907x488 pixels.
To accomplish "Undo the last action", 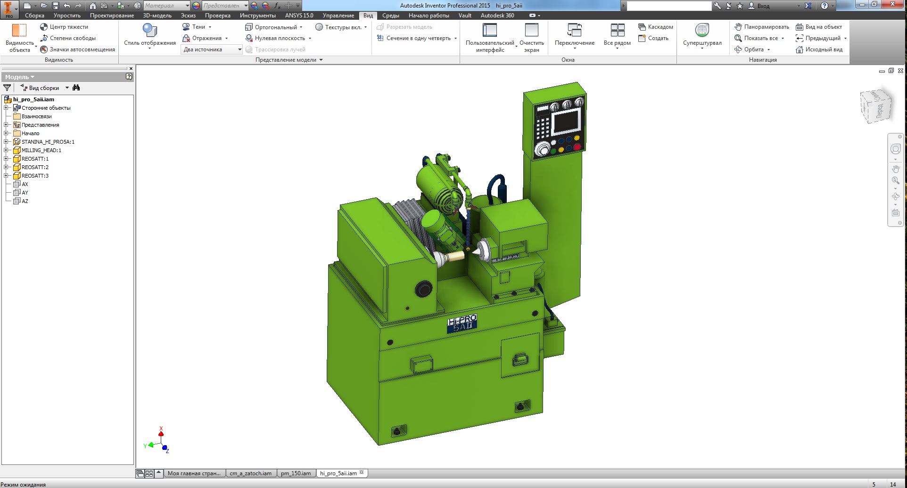I will pos(66,6).
